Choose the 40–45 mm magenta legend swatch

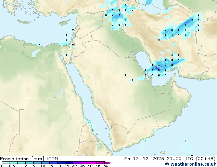coord(93,163)
